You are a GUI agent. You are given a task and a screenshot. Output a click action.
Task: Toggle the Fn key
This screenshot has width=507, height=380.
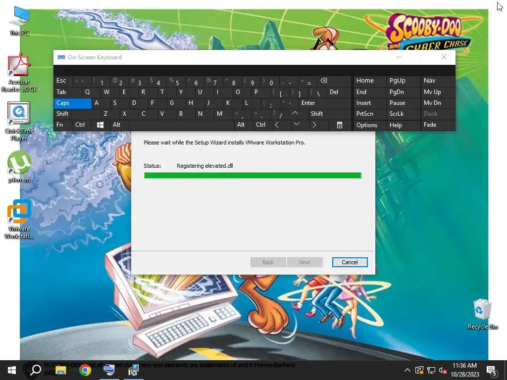coord(63,125)
